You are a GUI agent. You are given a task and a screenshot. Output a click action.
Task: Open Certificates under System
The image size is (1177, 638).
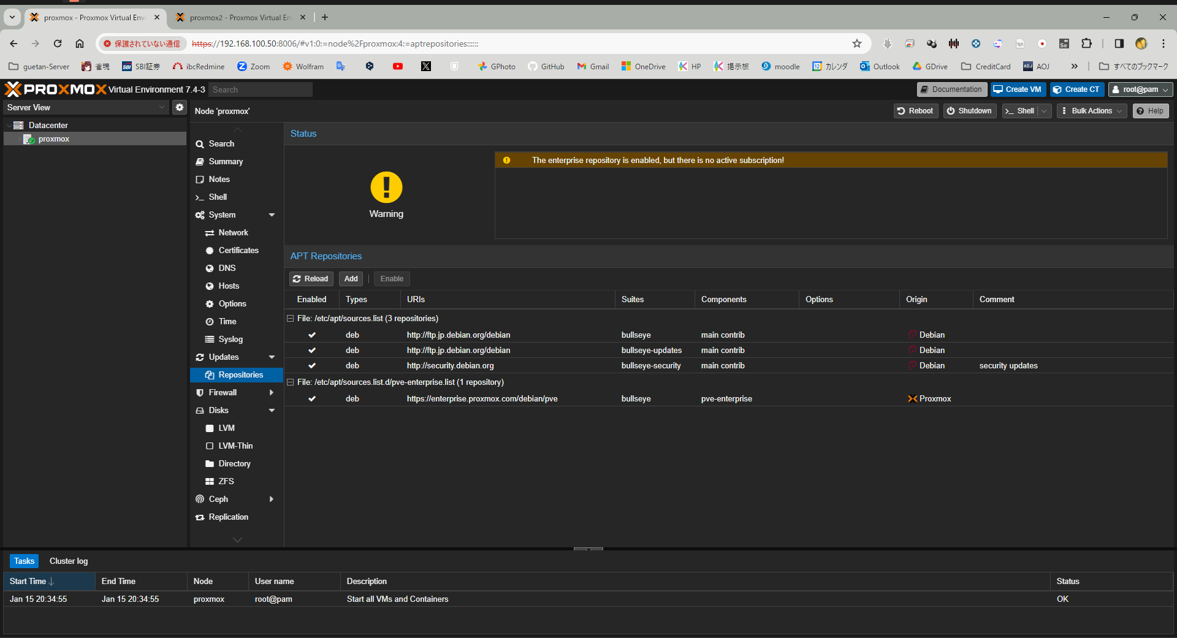[x=238, y=250]
